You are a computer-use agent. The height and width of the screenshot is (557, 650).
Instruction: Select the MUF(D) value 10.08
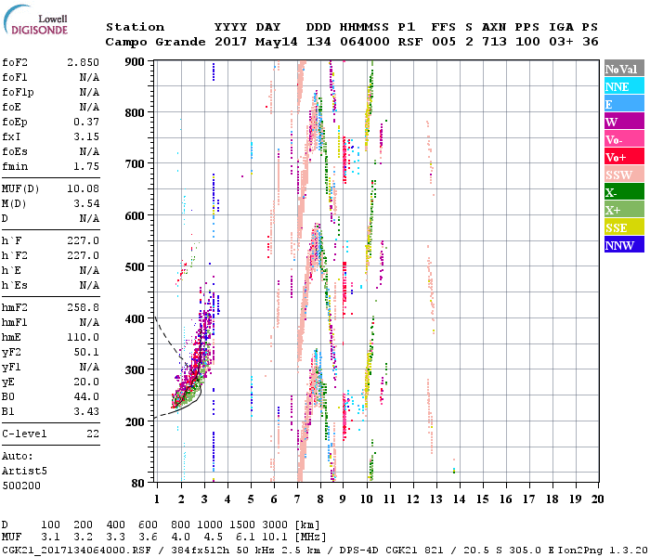[82, 189]
